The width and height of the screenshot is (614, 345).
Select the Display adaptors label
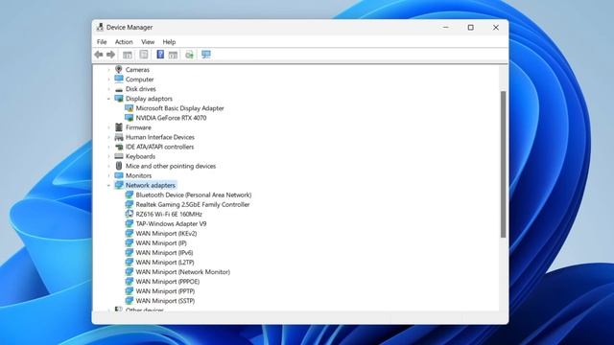click(x=149, y=99)
